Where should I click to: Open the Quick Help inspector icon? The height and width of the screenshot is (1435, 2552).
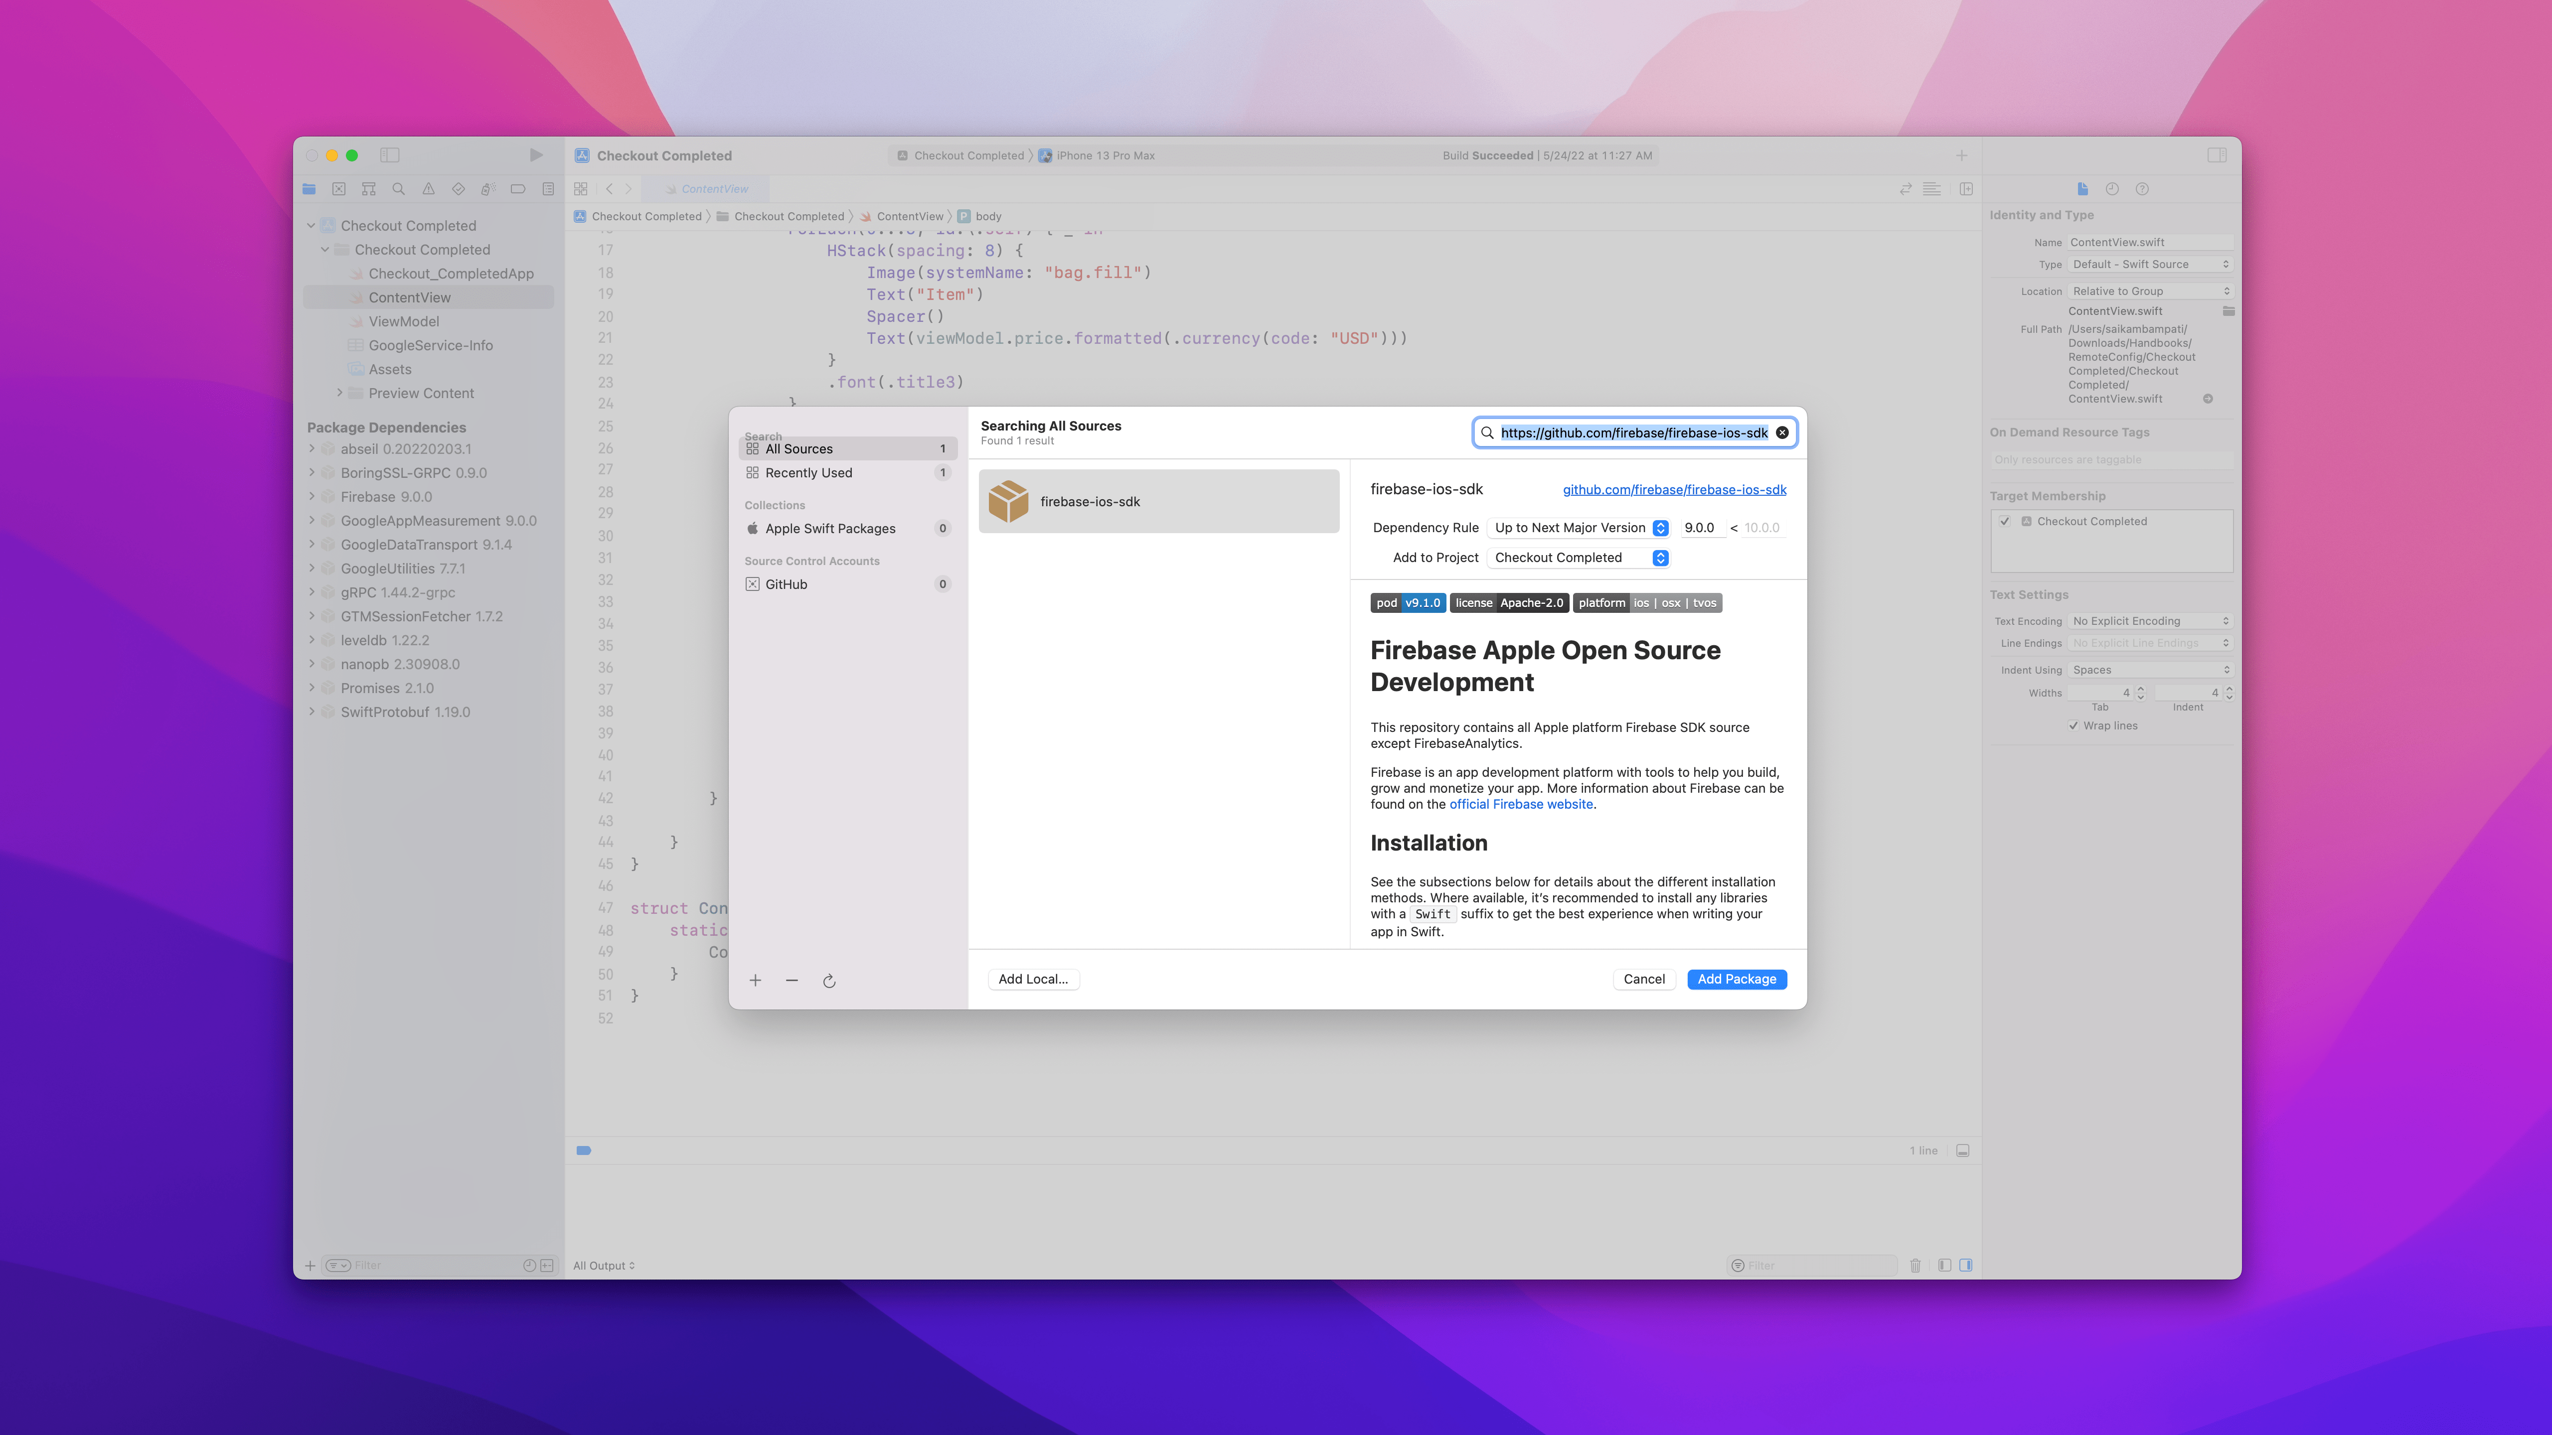point(2142,189)
